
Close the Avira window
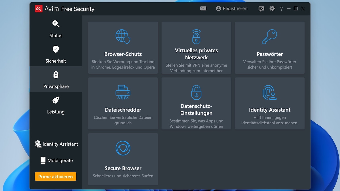(303, 9)
